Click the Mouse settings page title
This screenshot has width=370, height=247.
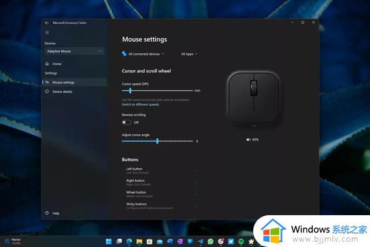pyautogui.click(x=145, y=39)
